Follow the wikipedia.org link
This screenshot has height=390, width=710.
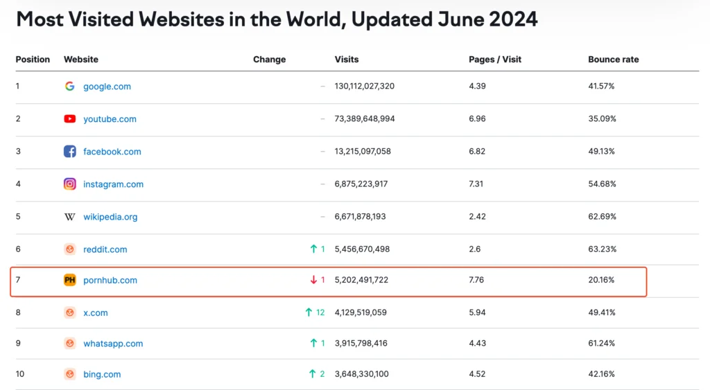[x=110, y=217]
